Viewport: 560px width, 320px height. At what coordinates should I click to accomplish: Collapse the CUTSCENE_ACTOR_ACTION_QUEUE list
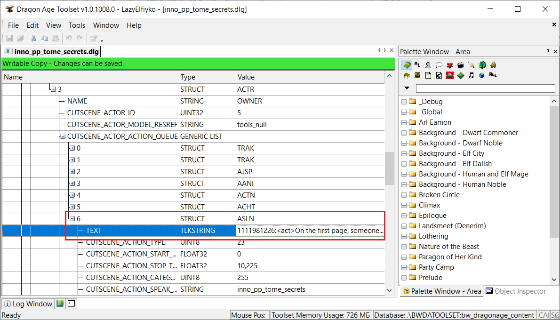tap(63, 136)
